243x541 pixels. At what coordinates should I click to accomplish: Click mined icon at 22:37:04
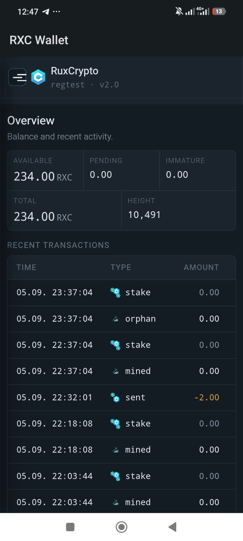coord(115,371)
